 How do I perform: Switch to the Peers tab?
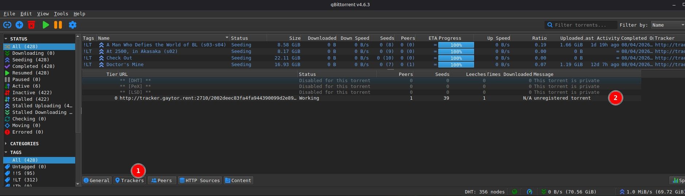162,181
